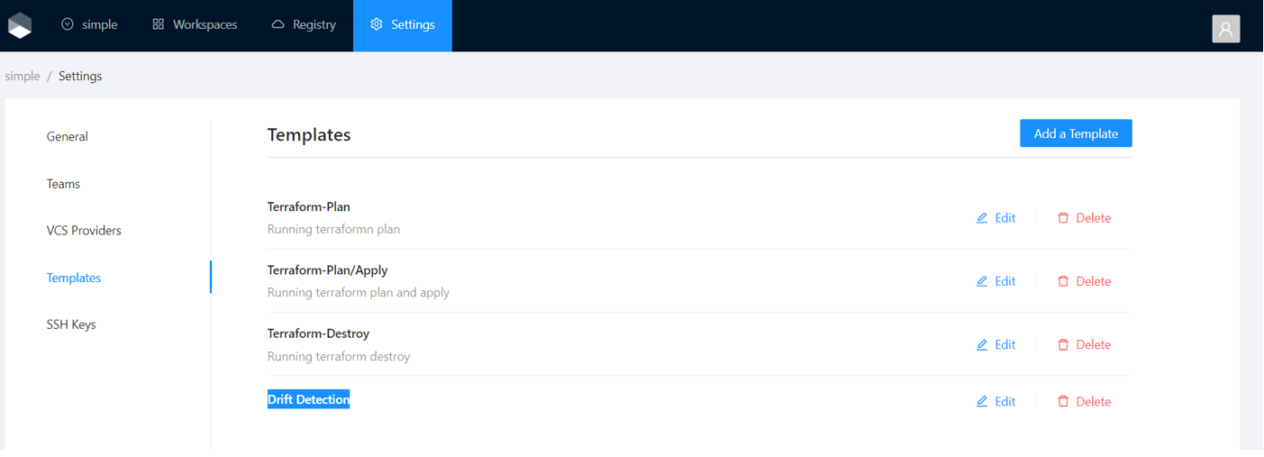The height and width of the screenshot is (457, 1264).
Task: Click the simple breadcrumb link
Action: 23,77
